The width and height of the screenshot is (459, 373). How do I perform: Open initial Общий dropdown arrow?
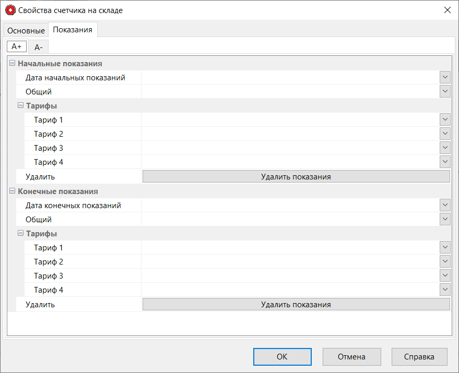coord(444,92)
